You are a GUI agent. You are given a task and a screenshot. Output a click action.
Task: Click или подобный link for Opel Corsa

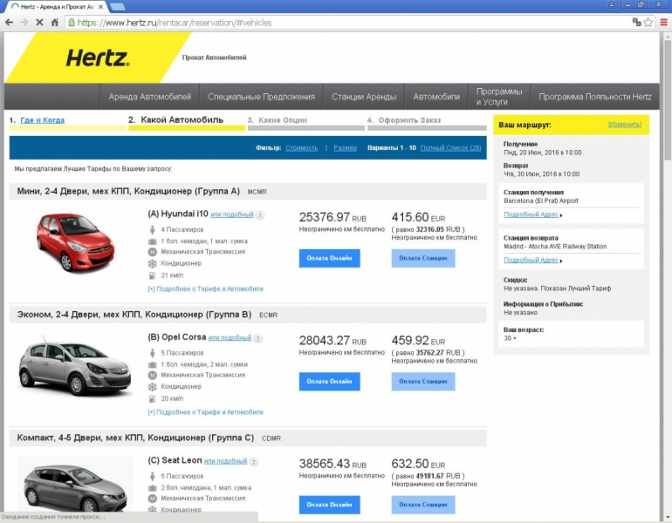(x=230, y=337)
